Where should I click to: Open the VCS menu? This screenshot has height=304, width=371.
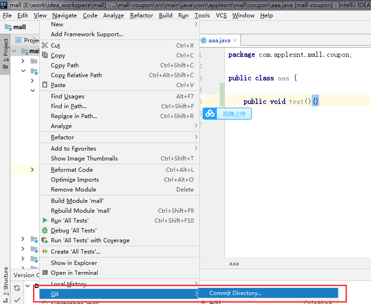221,16
